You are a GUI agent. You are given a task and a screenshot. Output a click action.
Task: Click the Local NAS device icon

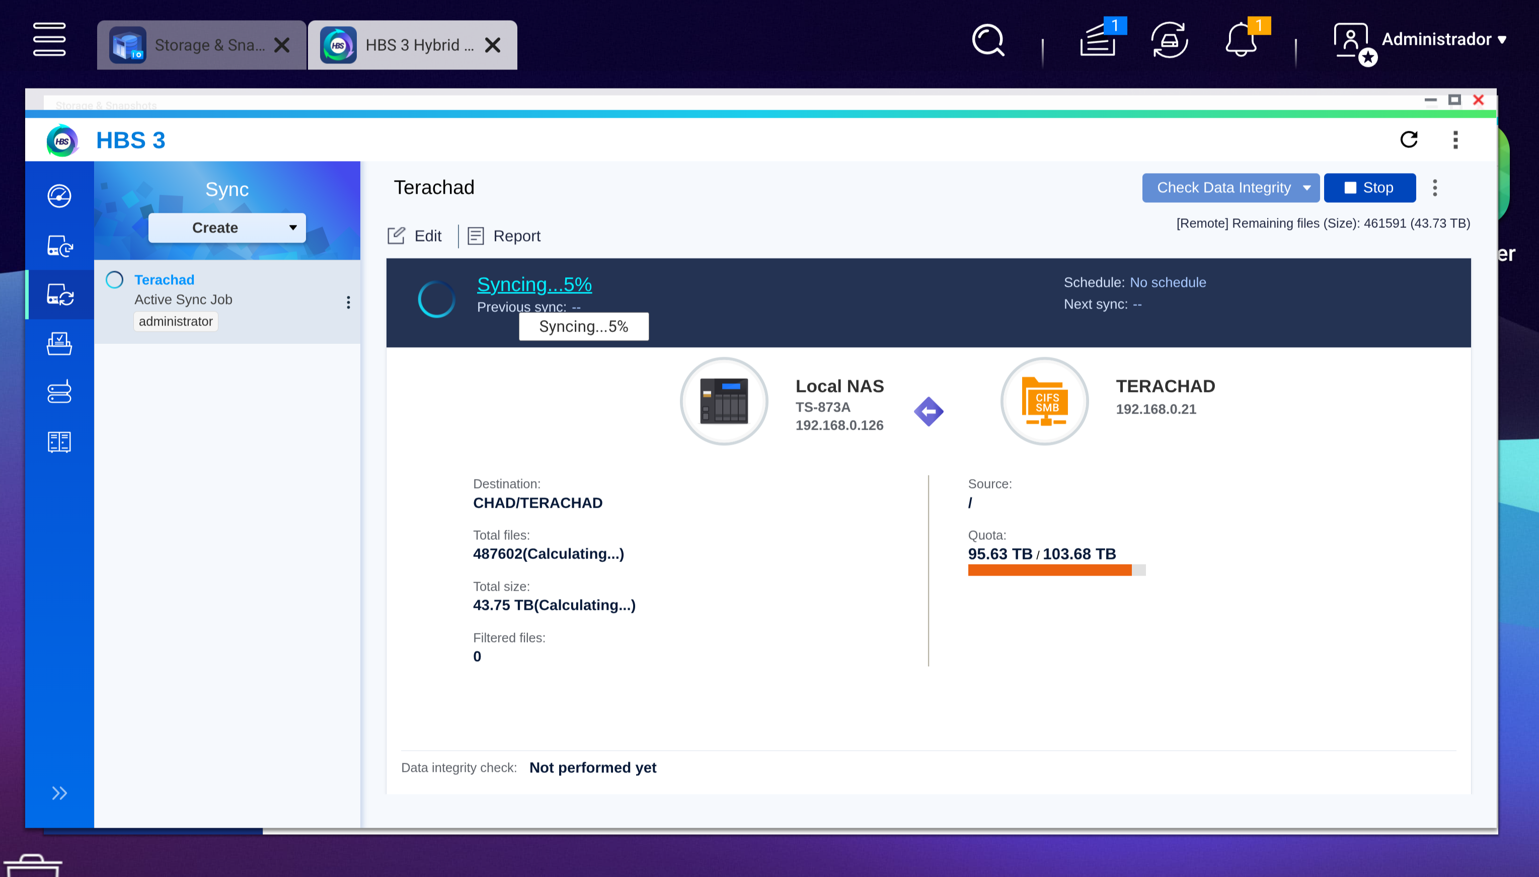[x=723, y=401]
